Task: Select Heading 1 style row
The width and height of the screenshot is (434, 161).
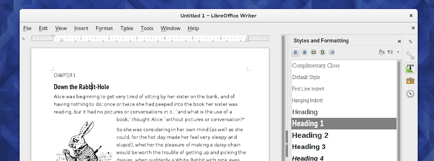Action: click(344, 123)
